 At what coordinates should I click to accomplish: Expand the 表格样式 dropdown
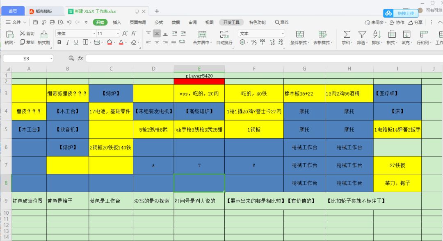pos(331,43)
